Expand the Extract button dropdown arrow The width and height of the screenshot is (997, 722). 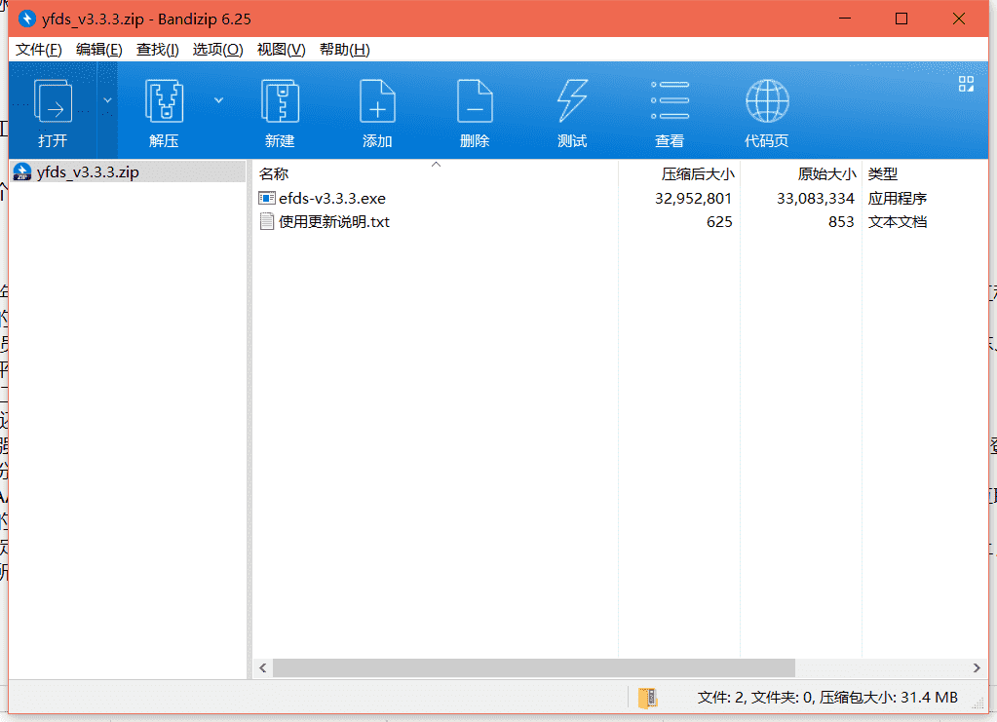click(218, 100)
